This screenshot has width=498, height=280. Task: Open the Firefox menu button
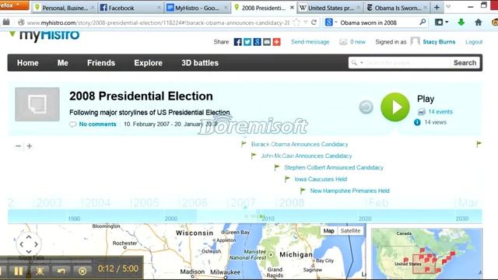pos(14,5)
